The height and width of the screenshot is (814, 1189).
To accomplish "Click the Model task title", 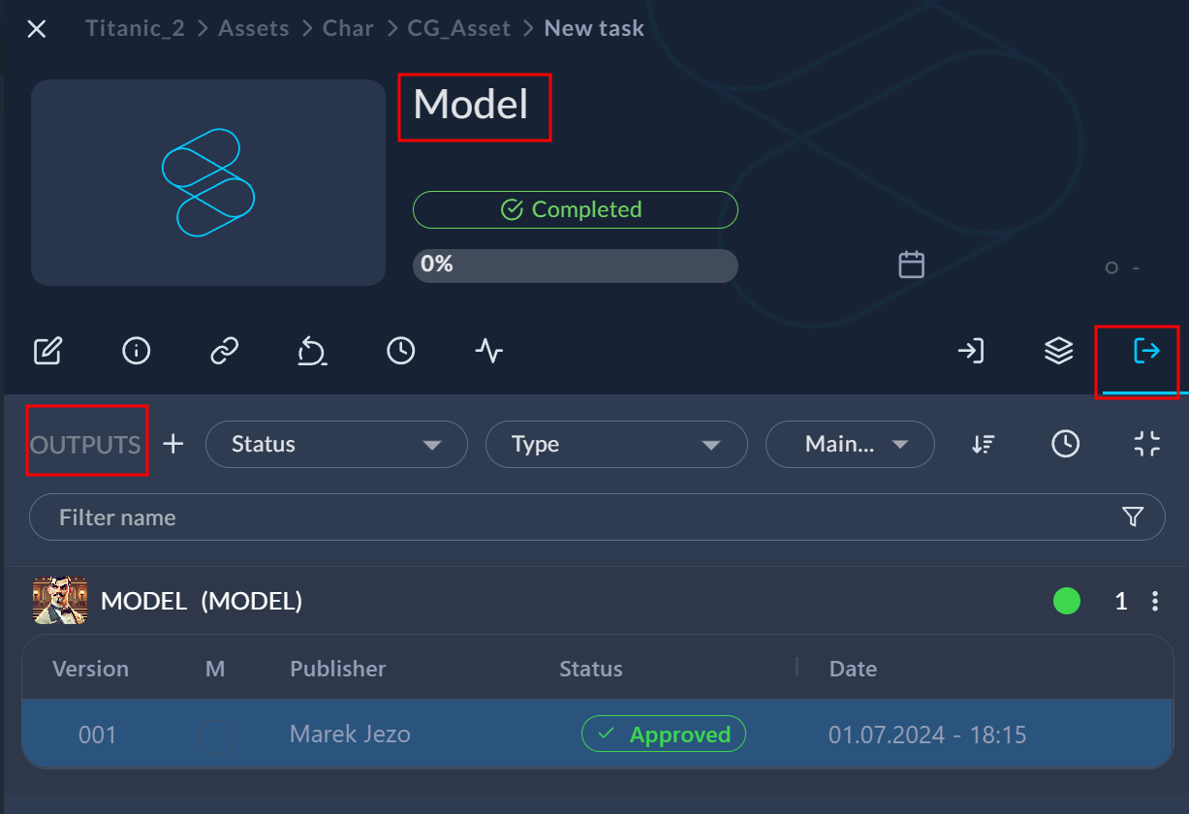I will pyautogui.click(x=471, y=105).
